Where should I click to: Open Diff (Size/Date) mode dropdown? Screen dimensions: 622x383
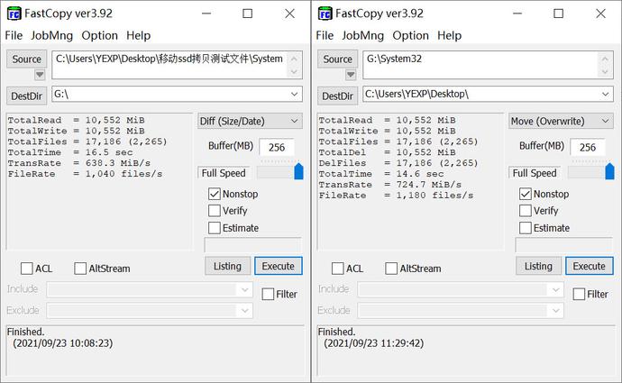[250, 121]
